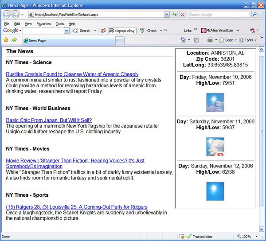Click Saturday's 40% rain weather image

[x=215, y=147]
